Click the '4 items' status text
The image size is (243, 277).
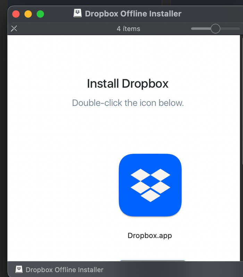128,29
